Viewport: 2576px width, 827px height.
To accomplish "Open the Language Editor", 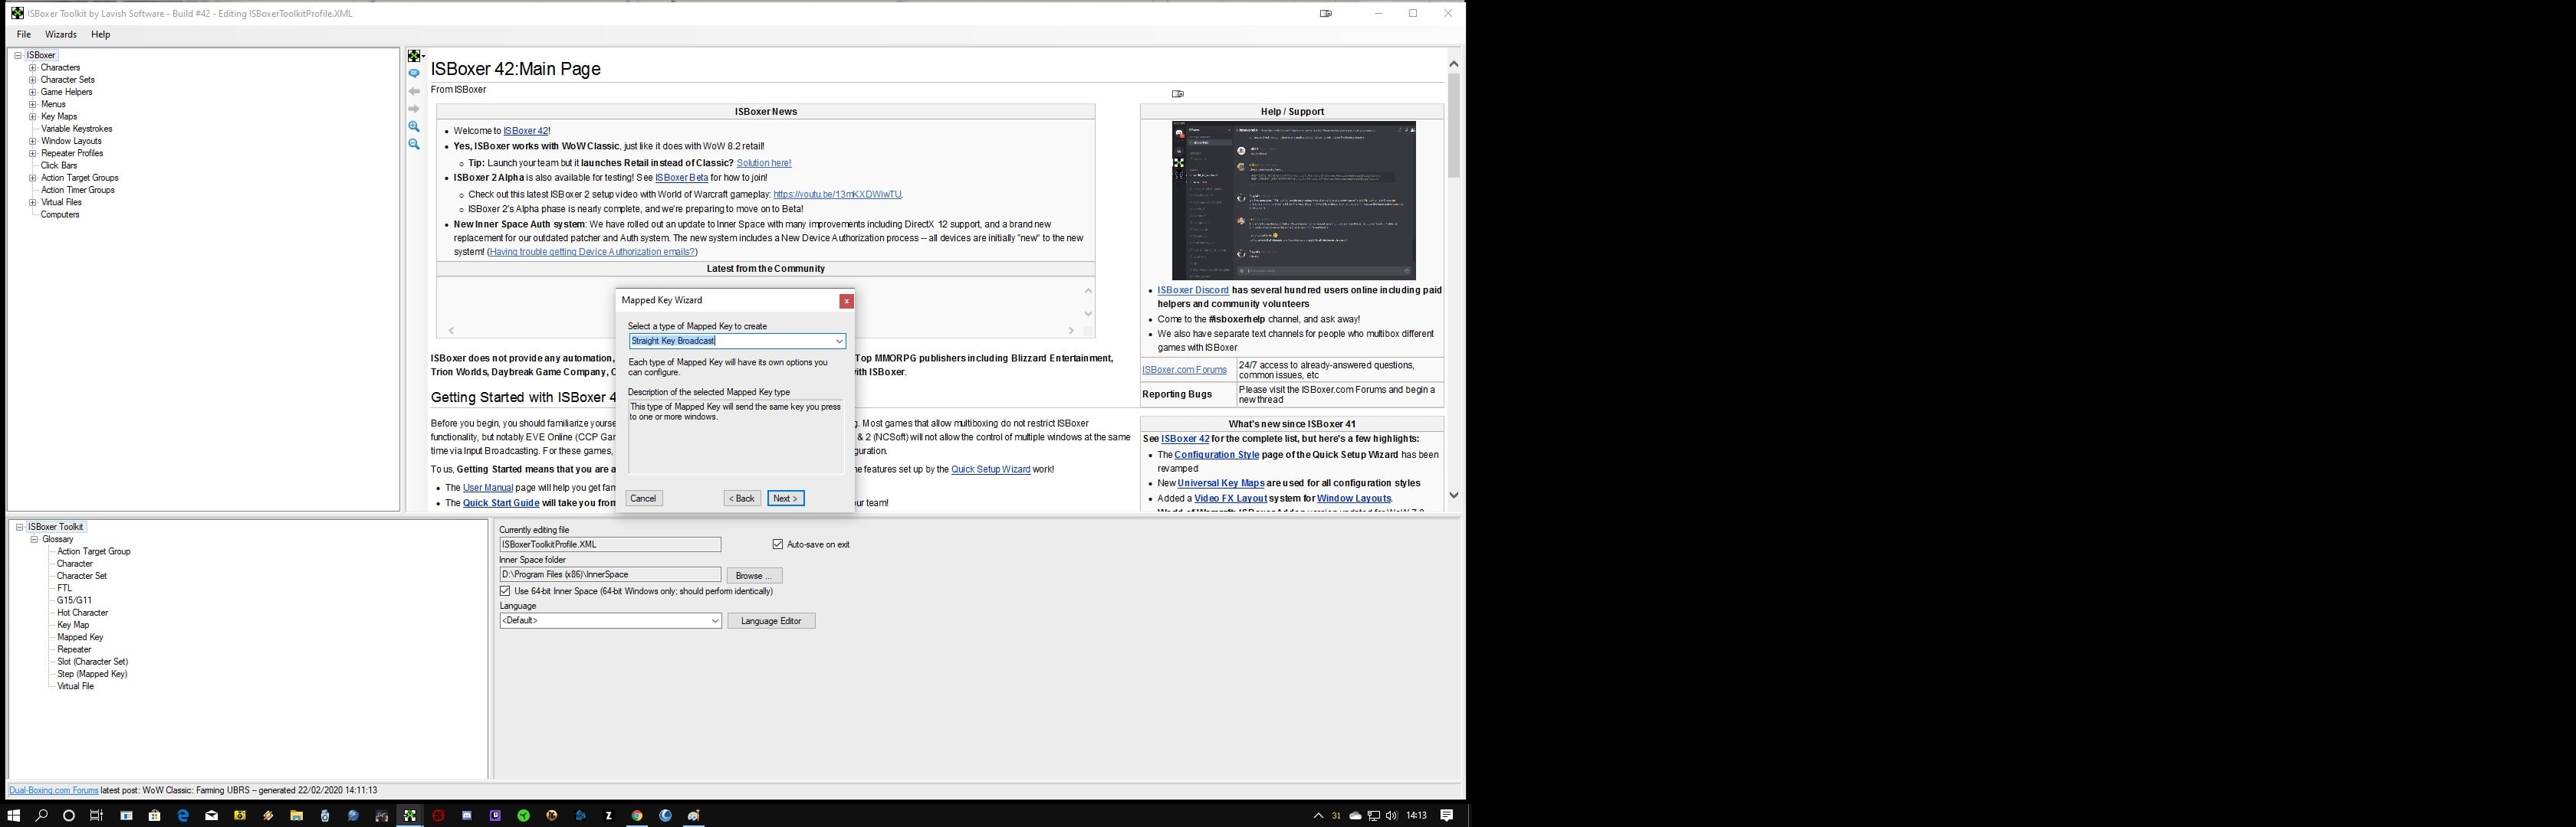I will click(771, 620).
